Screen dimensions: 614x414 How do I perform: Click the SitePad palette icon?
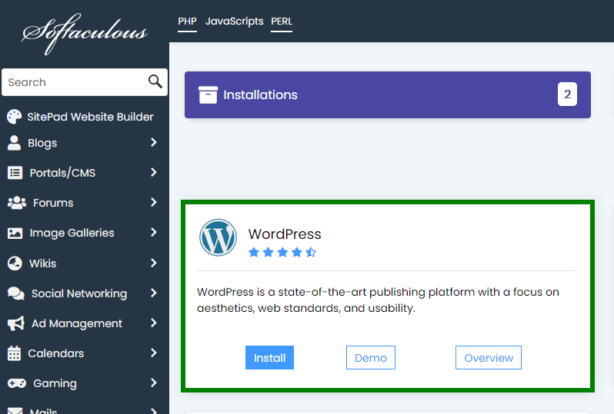pyautogui.click(x=15, y=117)
